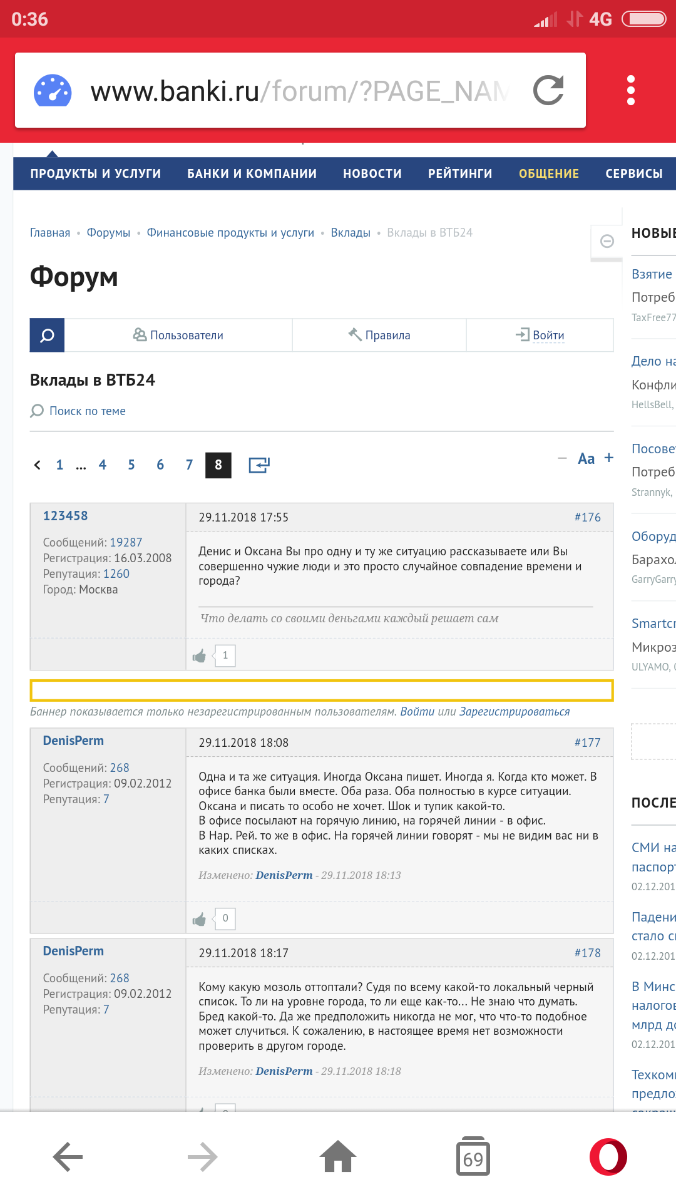Open the browser home button
This screenshot has height=1202, width=676.
point(338,1156)
